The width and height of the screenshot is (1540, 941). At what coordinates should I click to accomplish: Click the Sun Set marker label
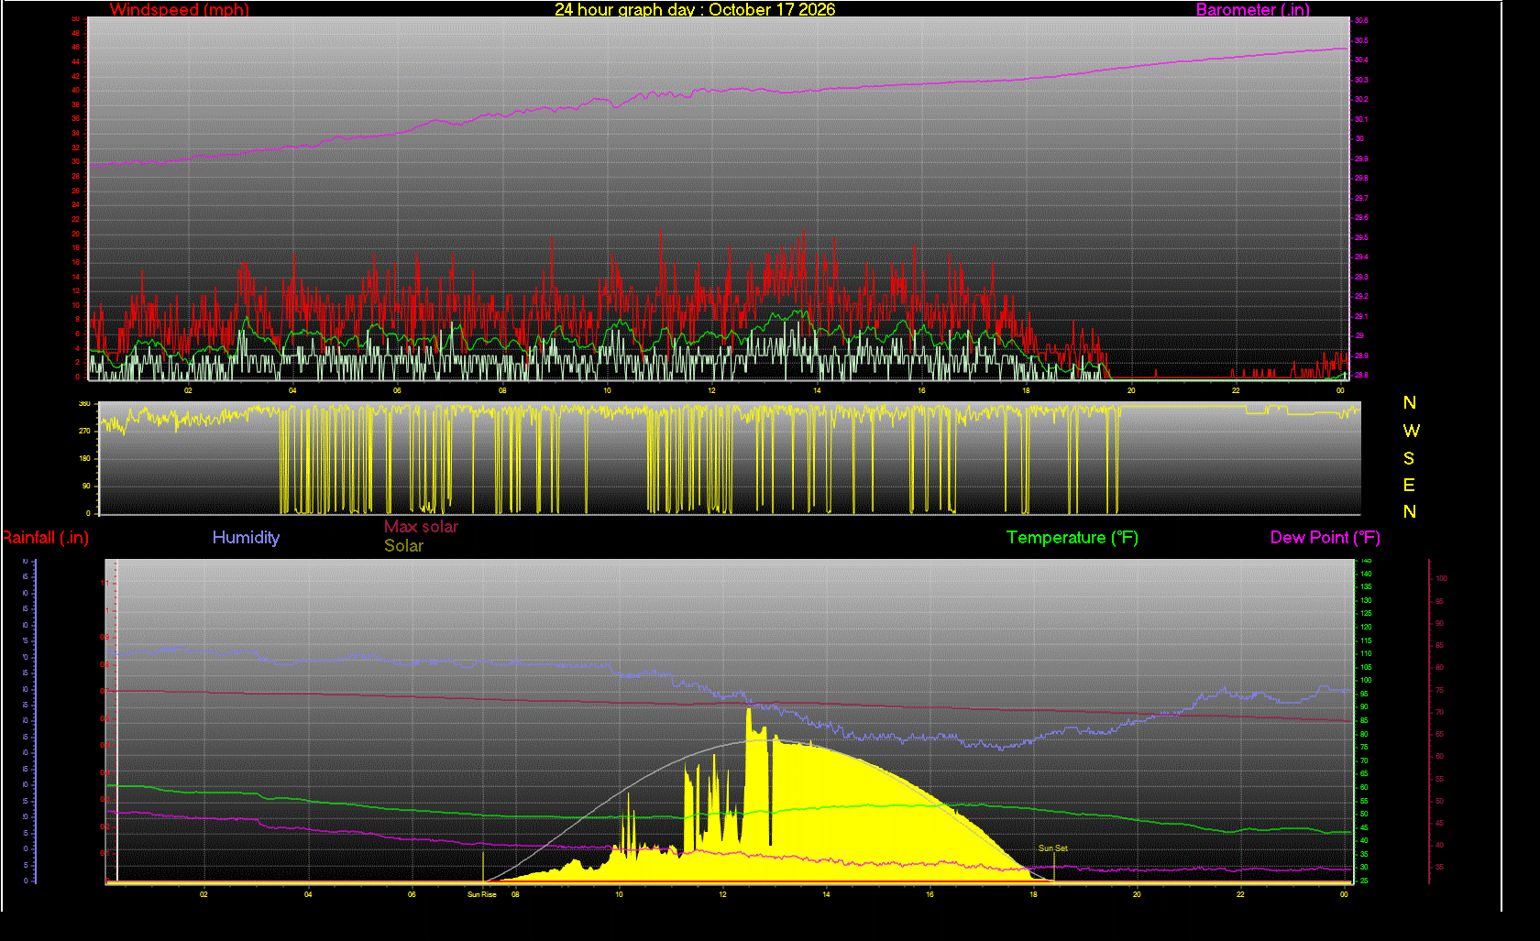click(1052, 848)
